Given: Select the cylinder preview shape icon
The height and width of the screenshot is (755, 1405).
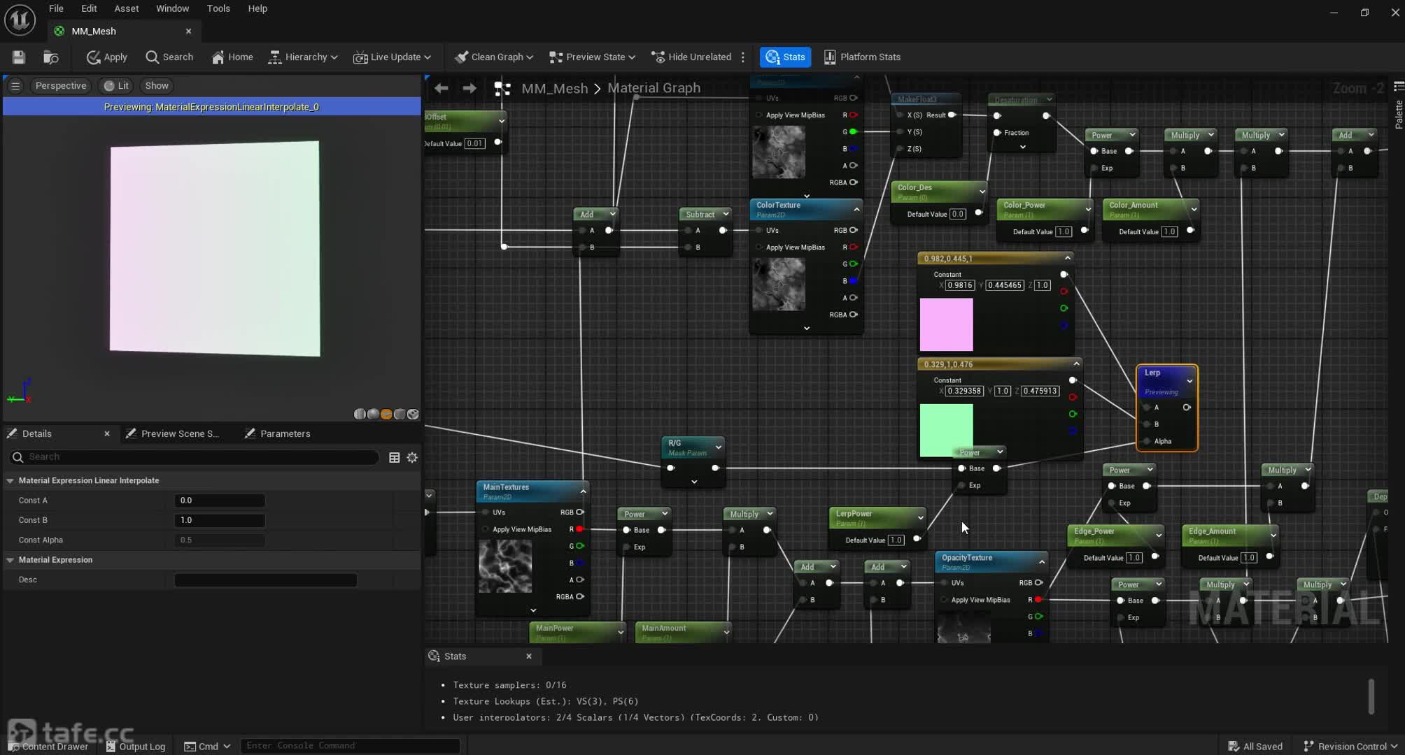Looking at the screenshot, I should pyautogui.click(x=360, y=415).
